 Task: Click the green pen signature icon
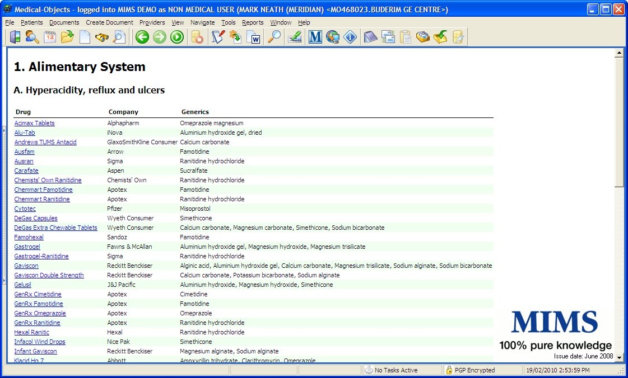point(295,37)
